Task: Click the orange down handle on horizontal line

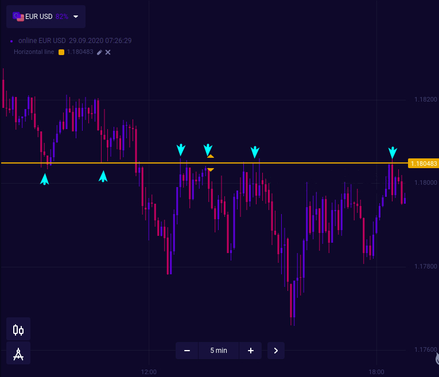Action: pos(211,170)
